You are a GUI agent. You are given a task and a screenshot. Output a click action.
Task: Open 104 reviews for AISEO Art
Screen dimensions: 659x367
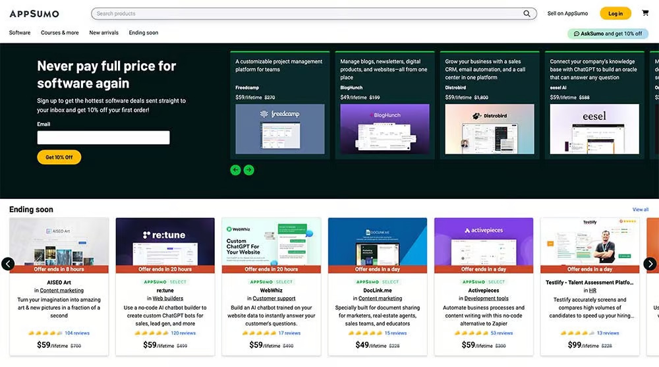point(77,333)
